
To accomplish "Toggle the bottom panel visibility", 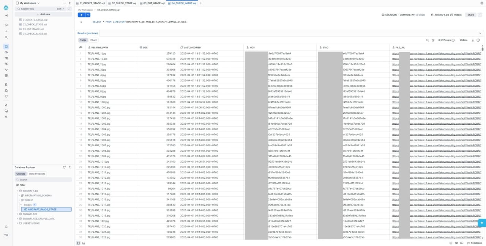I will 84,243.
